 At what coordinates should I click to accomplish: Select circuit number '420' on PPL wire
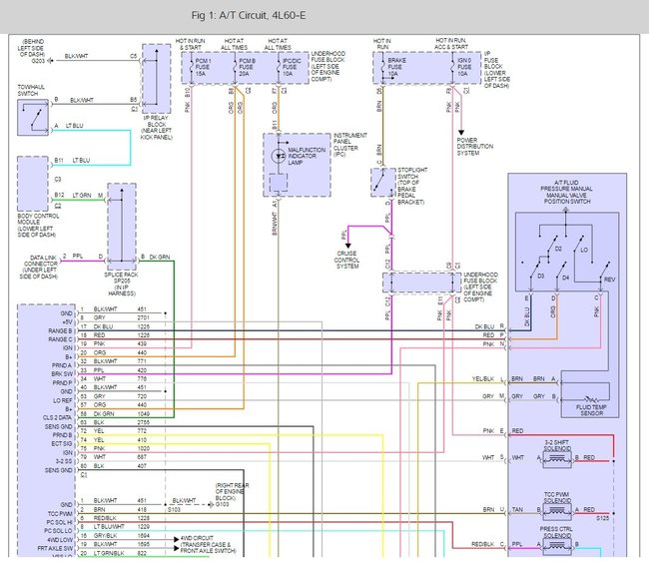coord(142,370)
